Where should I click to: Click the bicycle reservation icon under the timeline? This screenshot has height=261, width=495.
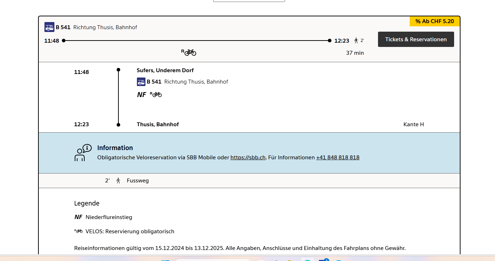[x=189, y=53]
